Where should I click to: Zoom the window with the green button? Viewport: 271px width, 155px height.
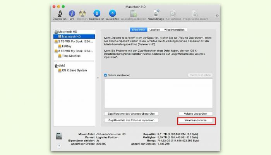pos(63,7)
